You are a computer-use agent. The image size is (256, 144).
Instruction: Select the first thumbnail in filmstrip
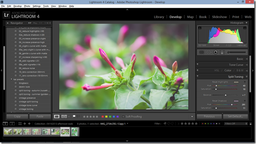click(8, 132)
